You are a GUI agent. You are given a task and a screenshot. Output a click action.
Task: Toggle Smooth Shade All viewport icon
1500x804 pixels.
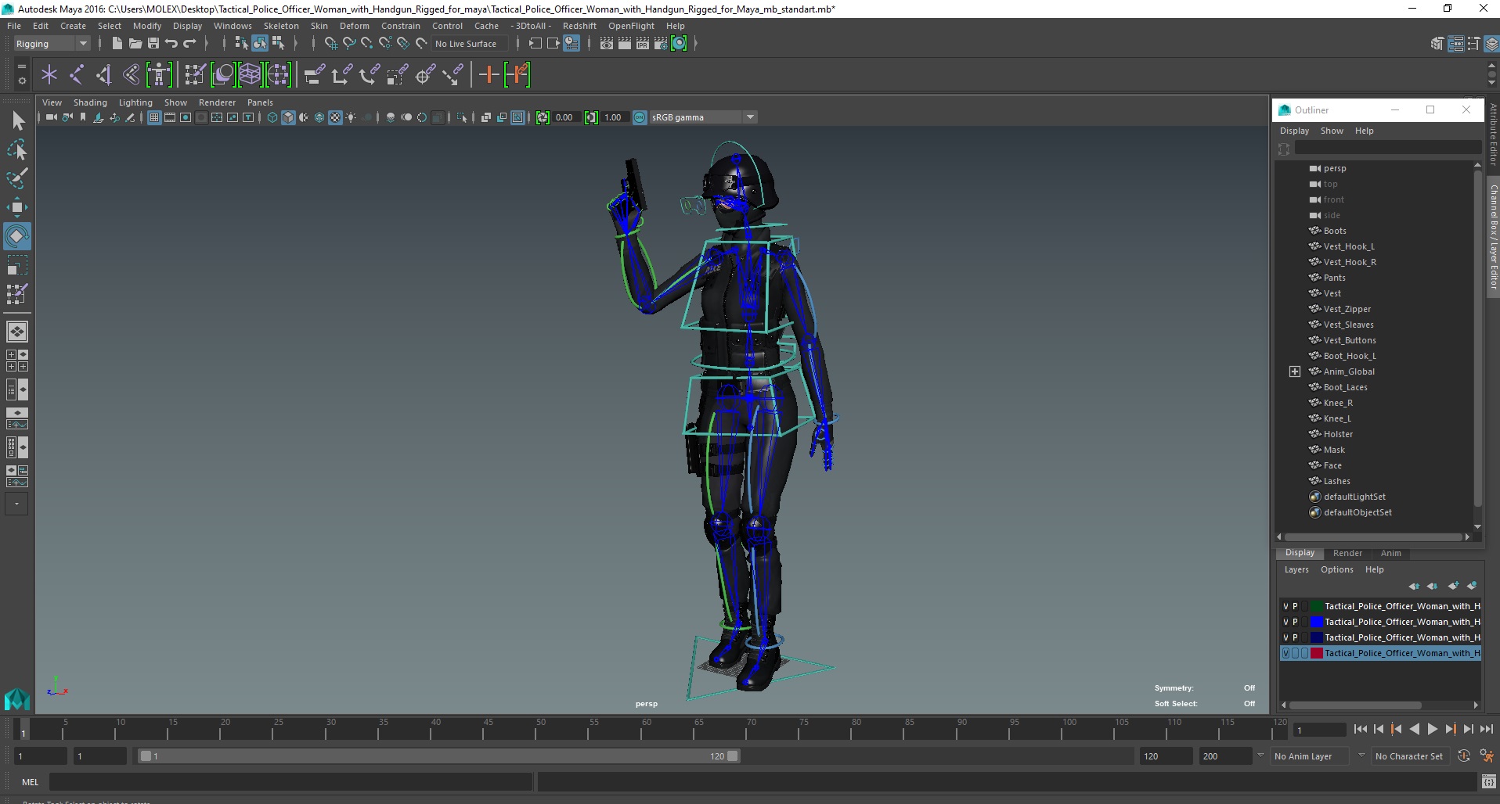(x=288, y=117)
